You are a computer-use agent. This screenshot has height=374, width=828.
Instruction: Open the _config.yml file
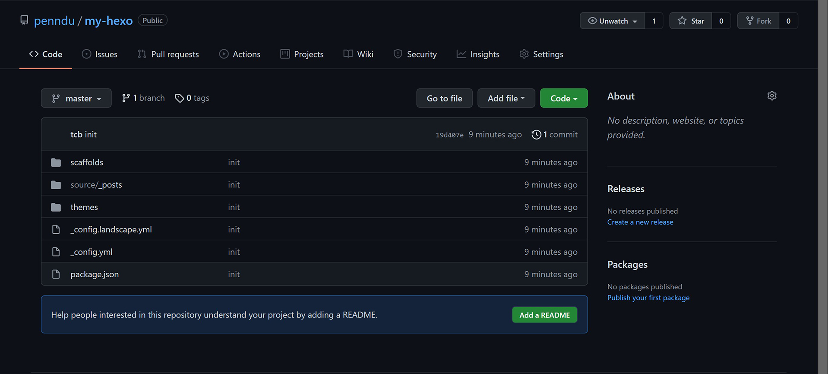tap(91, 252)
